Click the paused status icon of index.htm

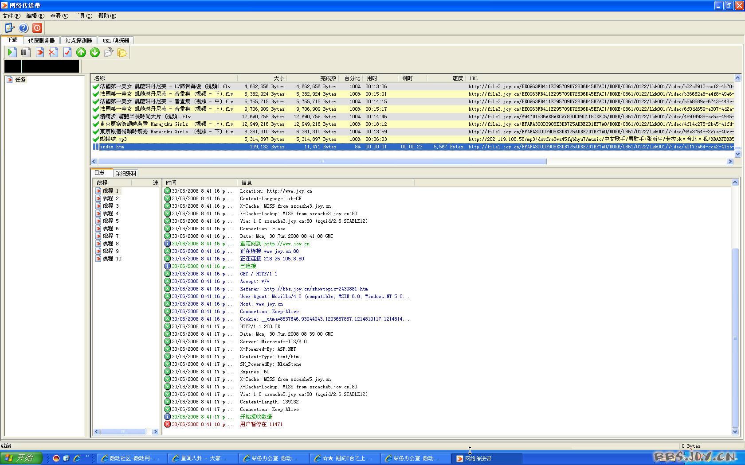(95, 147)
